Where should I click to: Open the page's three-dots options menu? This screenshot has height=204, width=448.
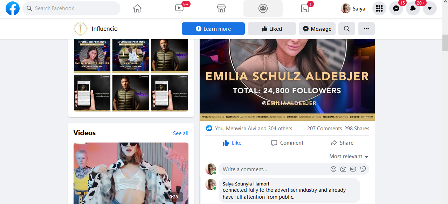(x=366, y=29)
